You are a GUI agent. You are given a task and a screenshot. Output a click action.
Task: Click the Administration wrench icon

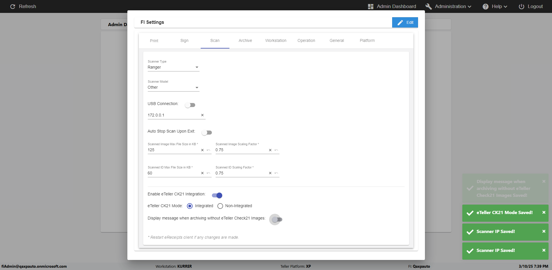pyautogui.click(x=428, y=6)
